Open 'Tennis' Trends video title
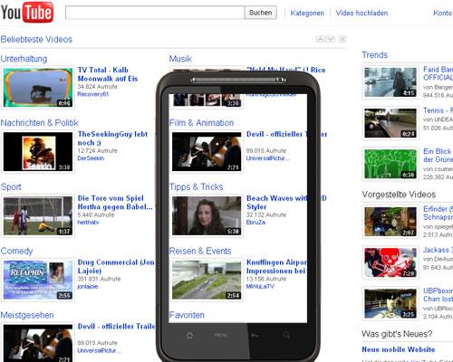The height and width of the screenshot is (362, 453). pos(438,110)
